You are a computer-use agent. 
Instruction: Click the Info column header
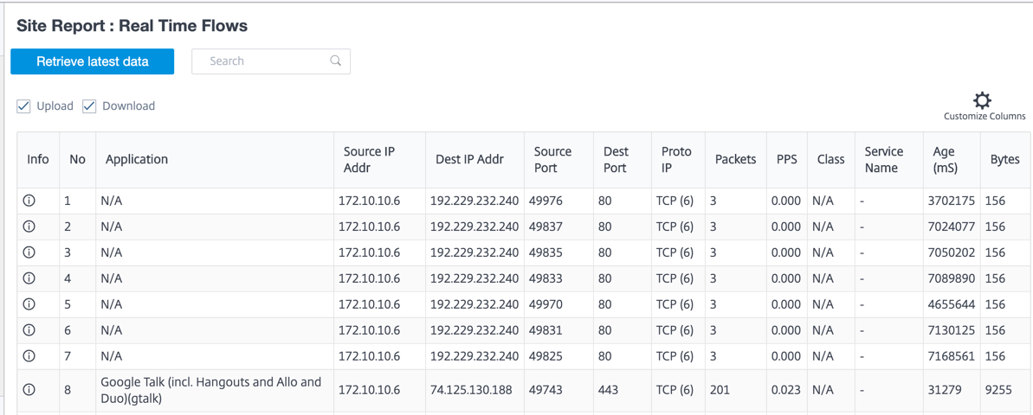tap(38, 160)
